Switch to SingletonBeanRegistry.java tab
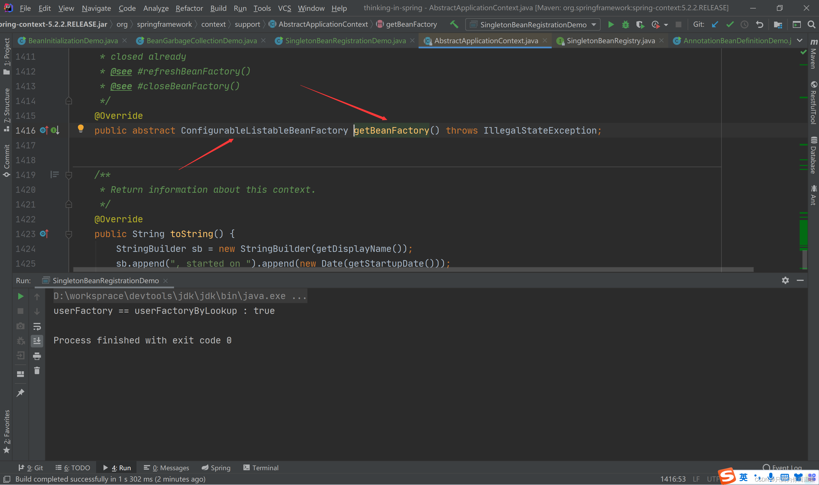Viewport: 819px width, 485px height. (x=611, y=41)
